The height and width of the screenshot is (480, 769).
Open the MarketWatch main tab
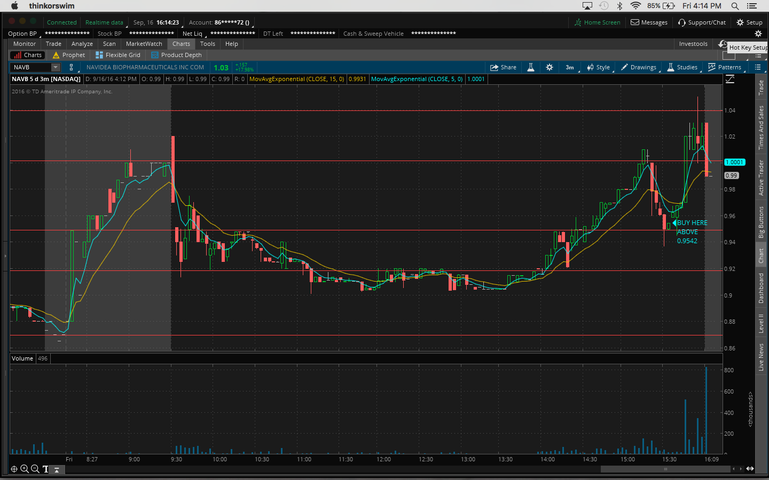pyautogui.click(x=144, y=44)
